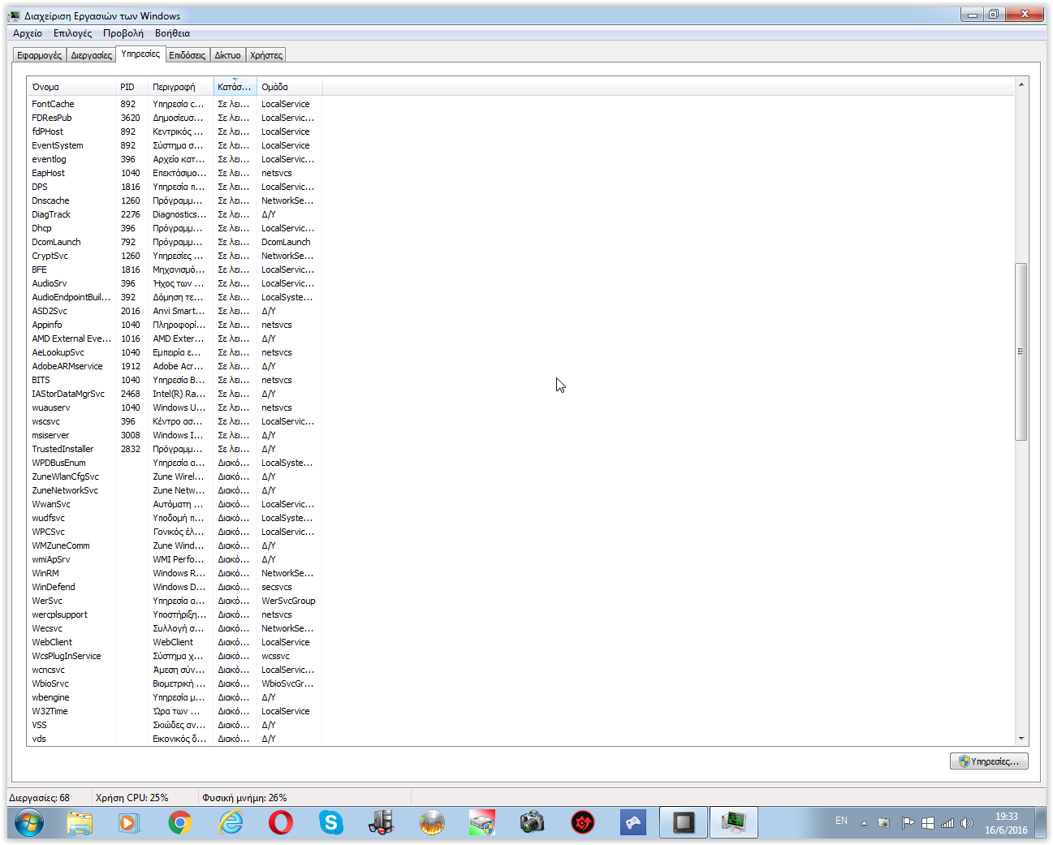Launch Windows Media Player from the taskbar
The height and width of the screenshot is (845, 1053).
click(129, 823)
